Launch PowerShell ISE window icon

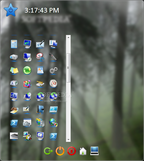coord(53,109)
